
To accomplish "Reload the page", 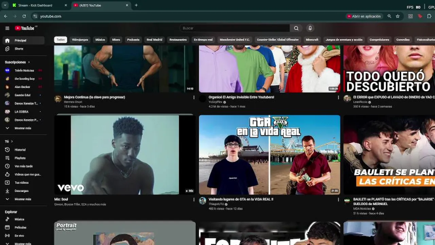I will pos(24,16).
